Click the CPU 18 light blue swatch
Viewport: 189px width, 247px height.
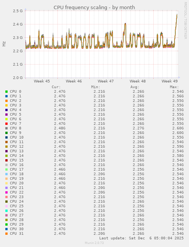point(6,174)
